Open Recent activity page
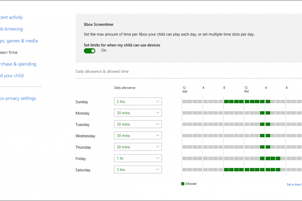Image resolution: width=302 pixels, height=201 pixels. pyautogui.click(x=11, y=17)
